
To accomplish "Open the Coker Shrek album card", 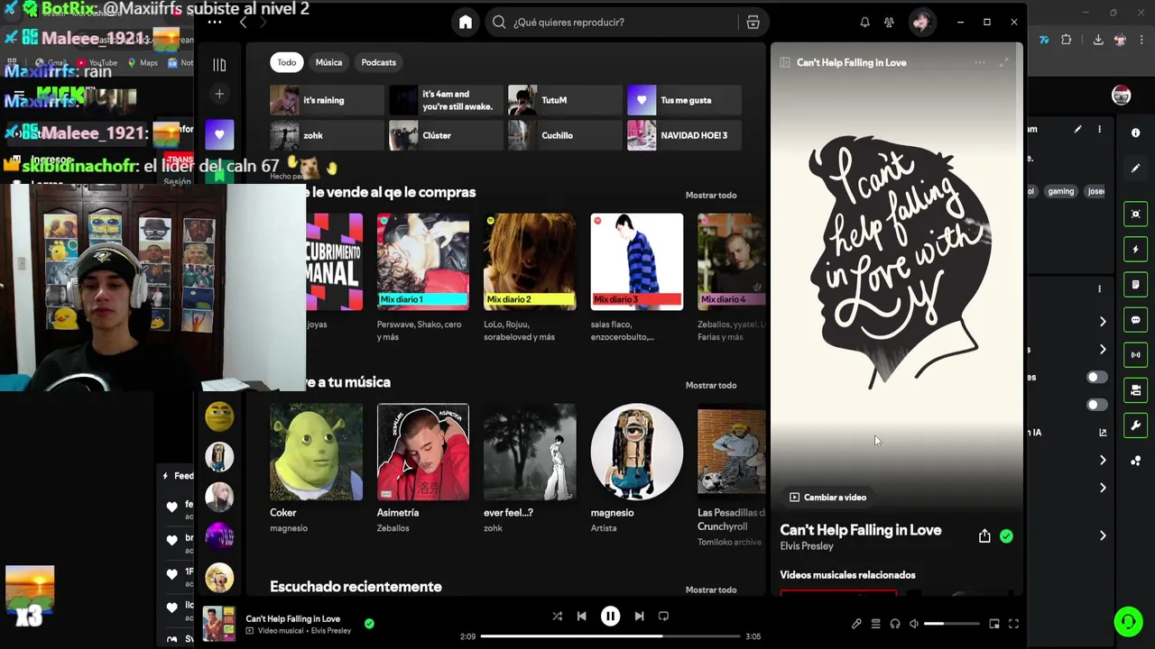I will coord(316,469).
